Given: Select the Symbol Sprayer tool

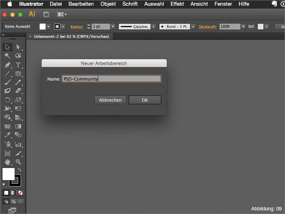Looking at the screenshot, I should click(x=7, y=144).
